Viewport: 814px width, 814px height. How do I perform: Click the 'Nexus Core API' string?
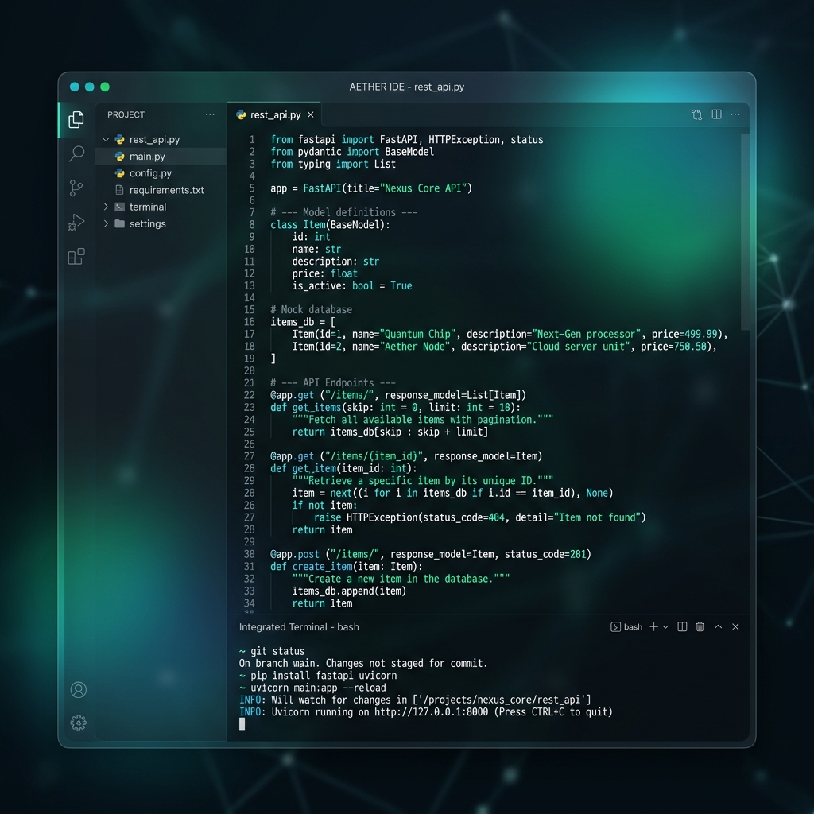(x=423, y=188)
